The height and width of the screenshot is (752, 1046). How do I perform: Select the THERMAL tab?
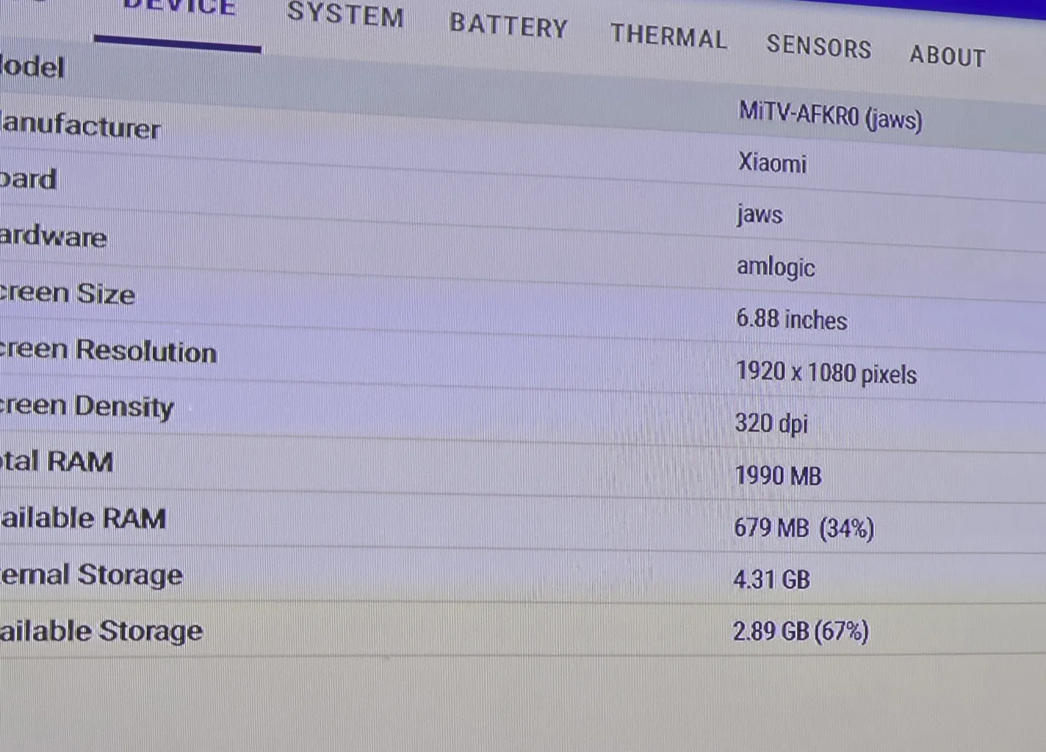coord(668,37)
